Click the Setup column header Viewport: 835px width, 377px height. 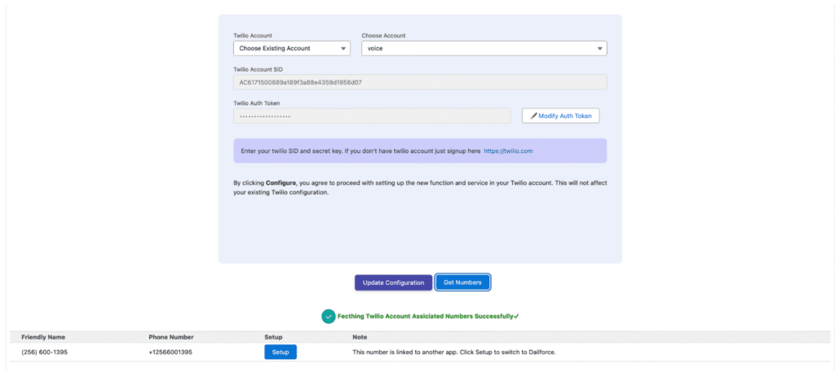pos(273,336)
